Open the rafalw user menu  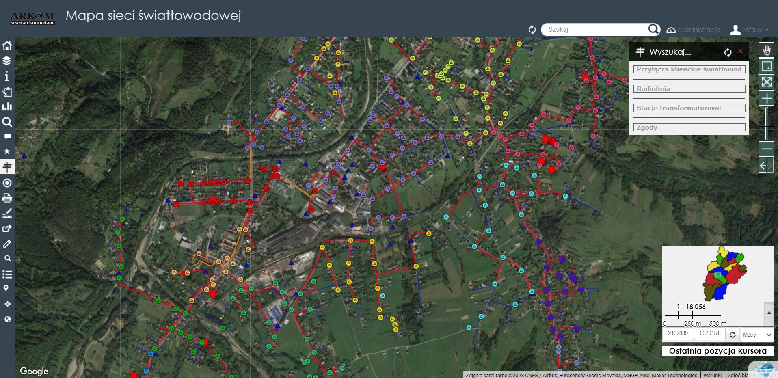tap(750, 30)
